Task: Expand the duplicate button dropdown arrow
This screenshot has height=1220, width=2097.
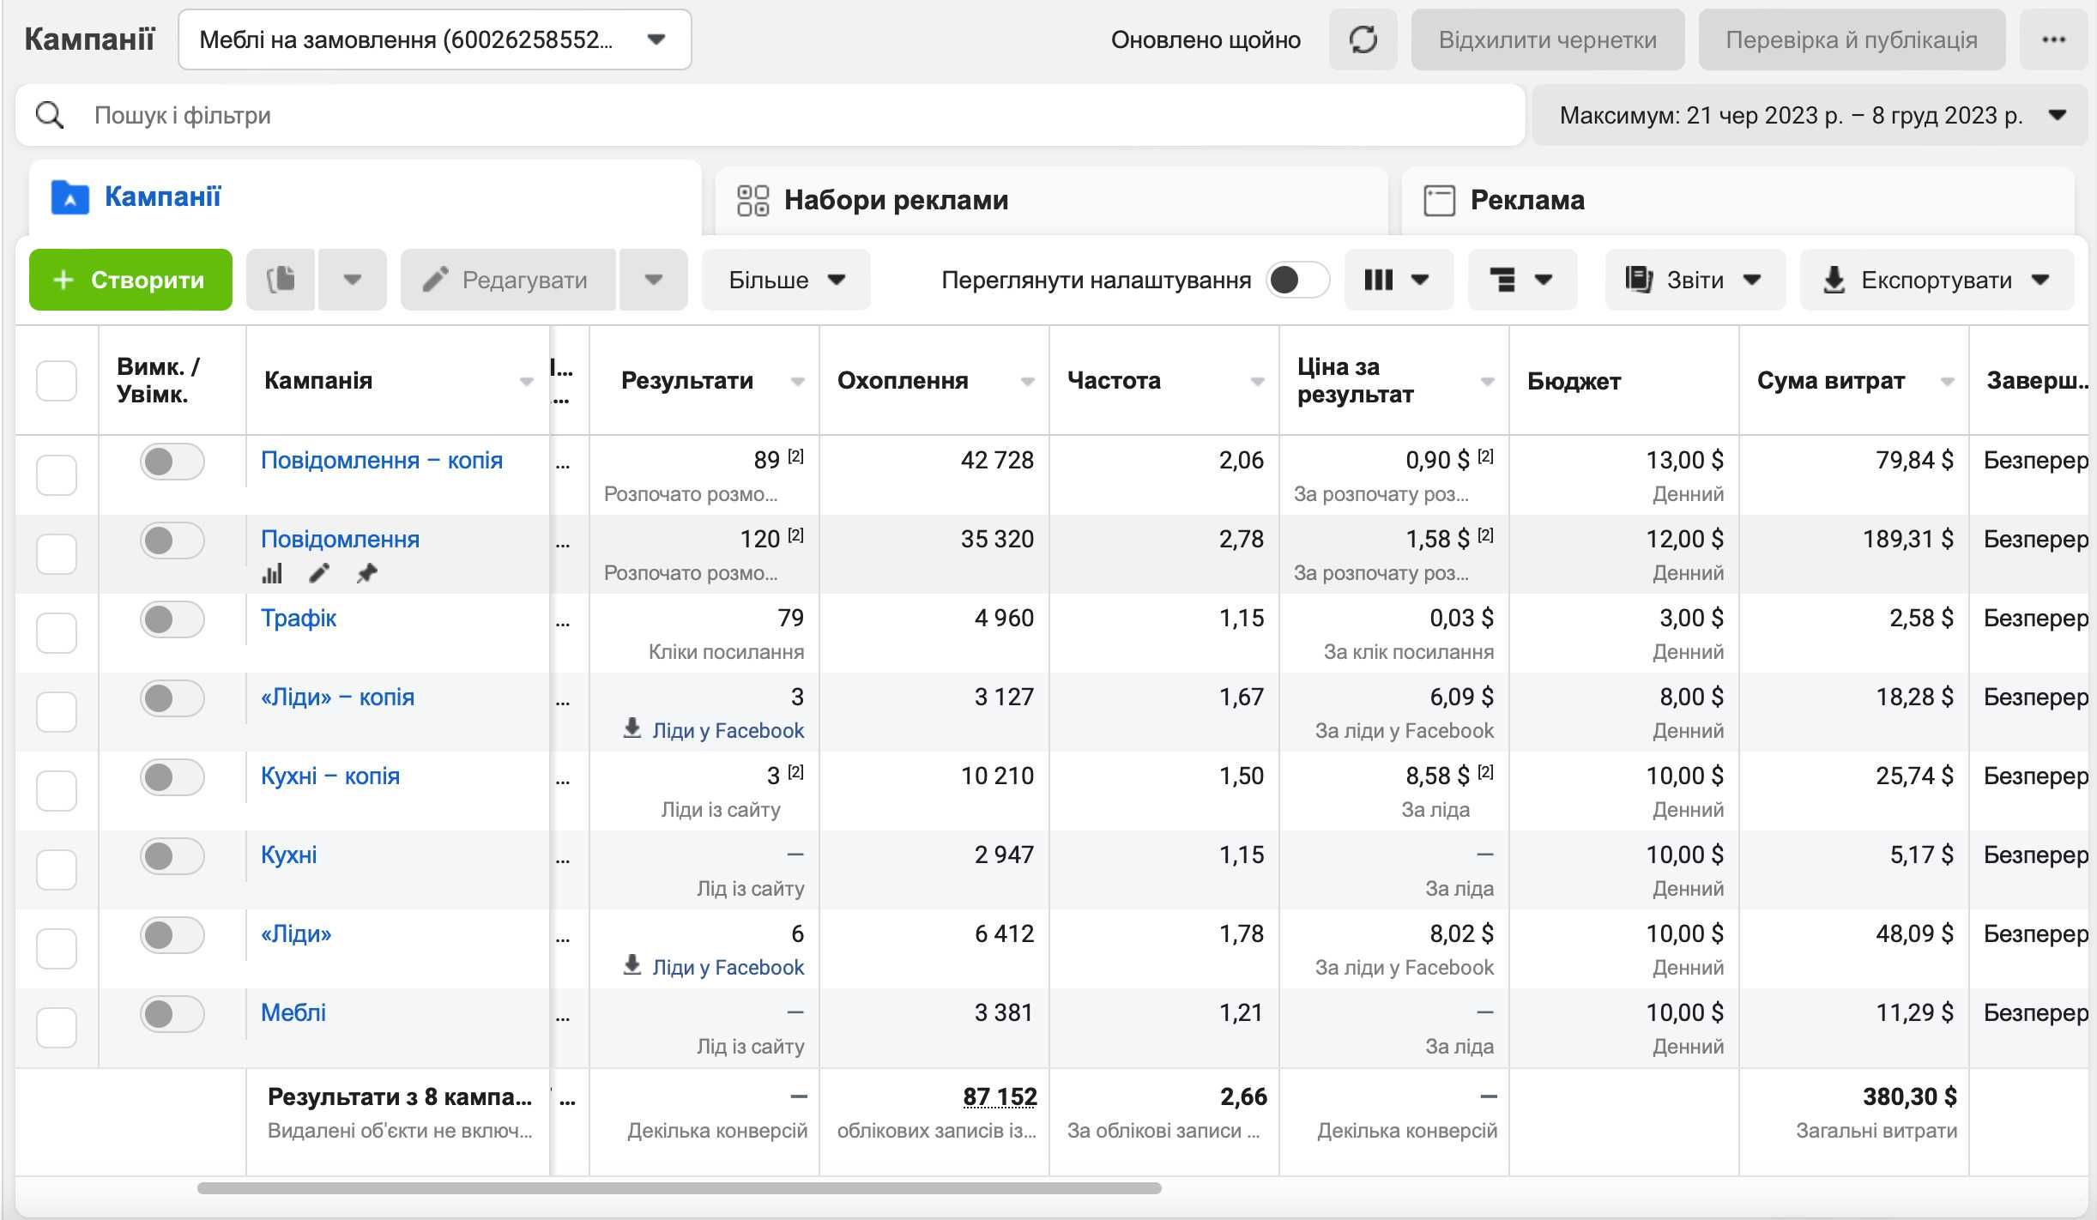Action: point(353,280)
